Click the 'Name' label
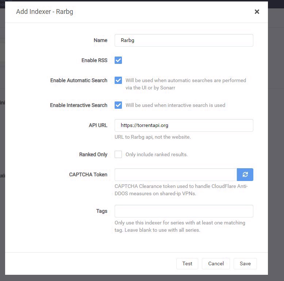 (100, 40)
